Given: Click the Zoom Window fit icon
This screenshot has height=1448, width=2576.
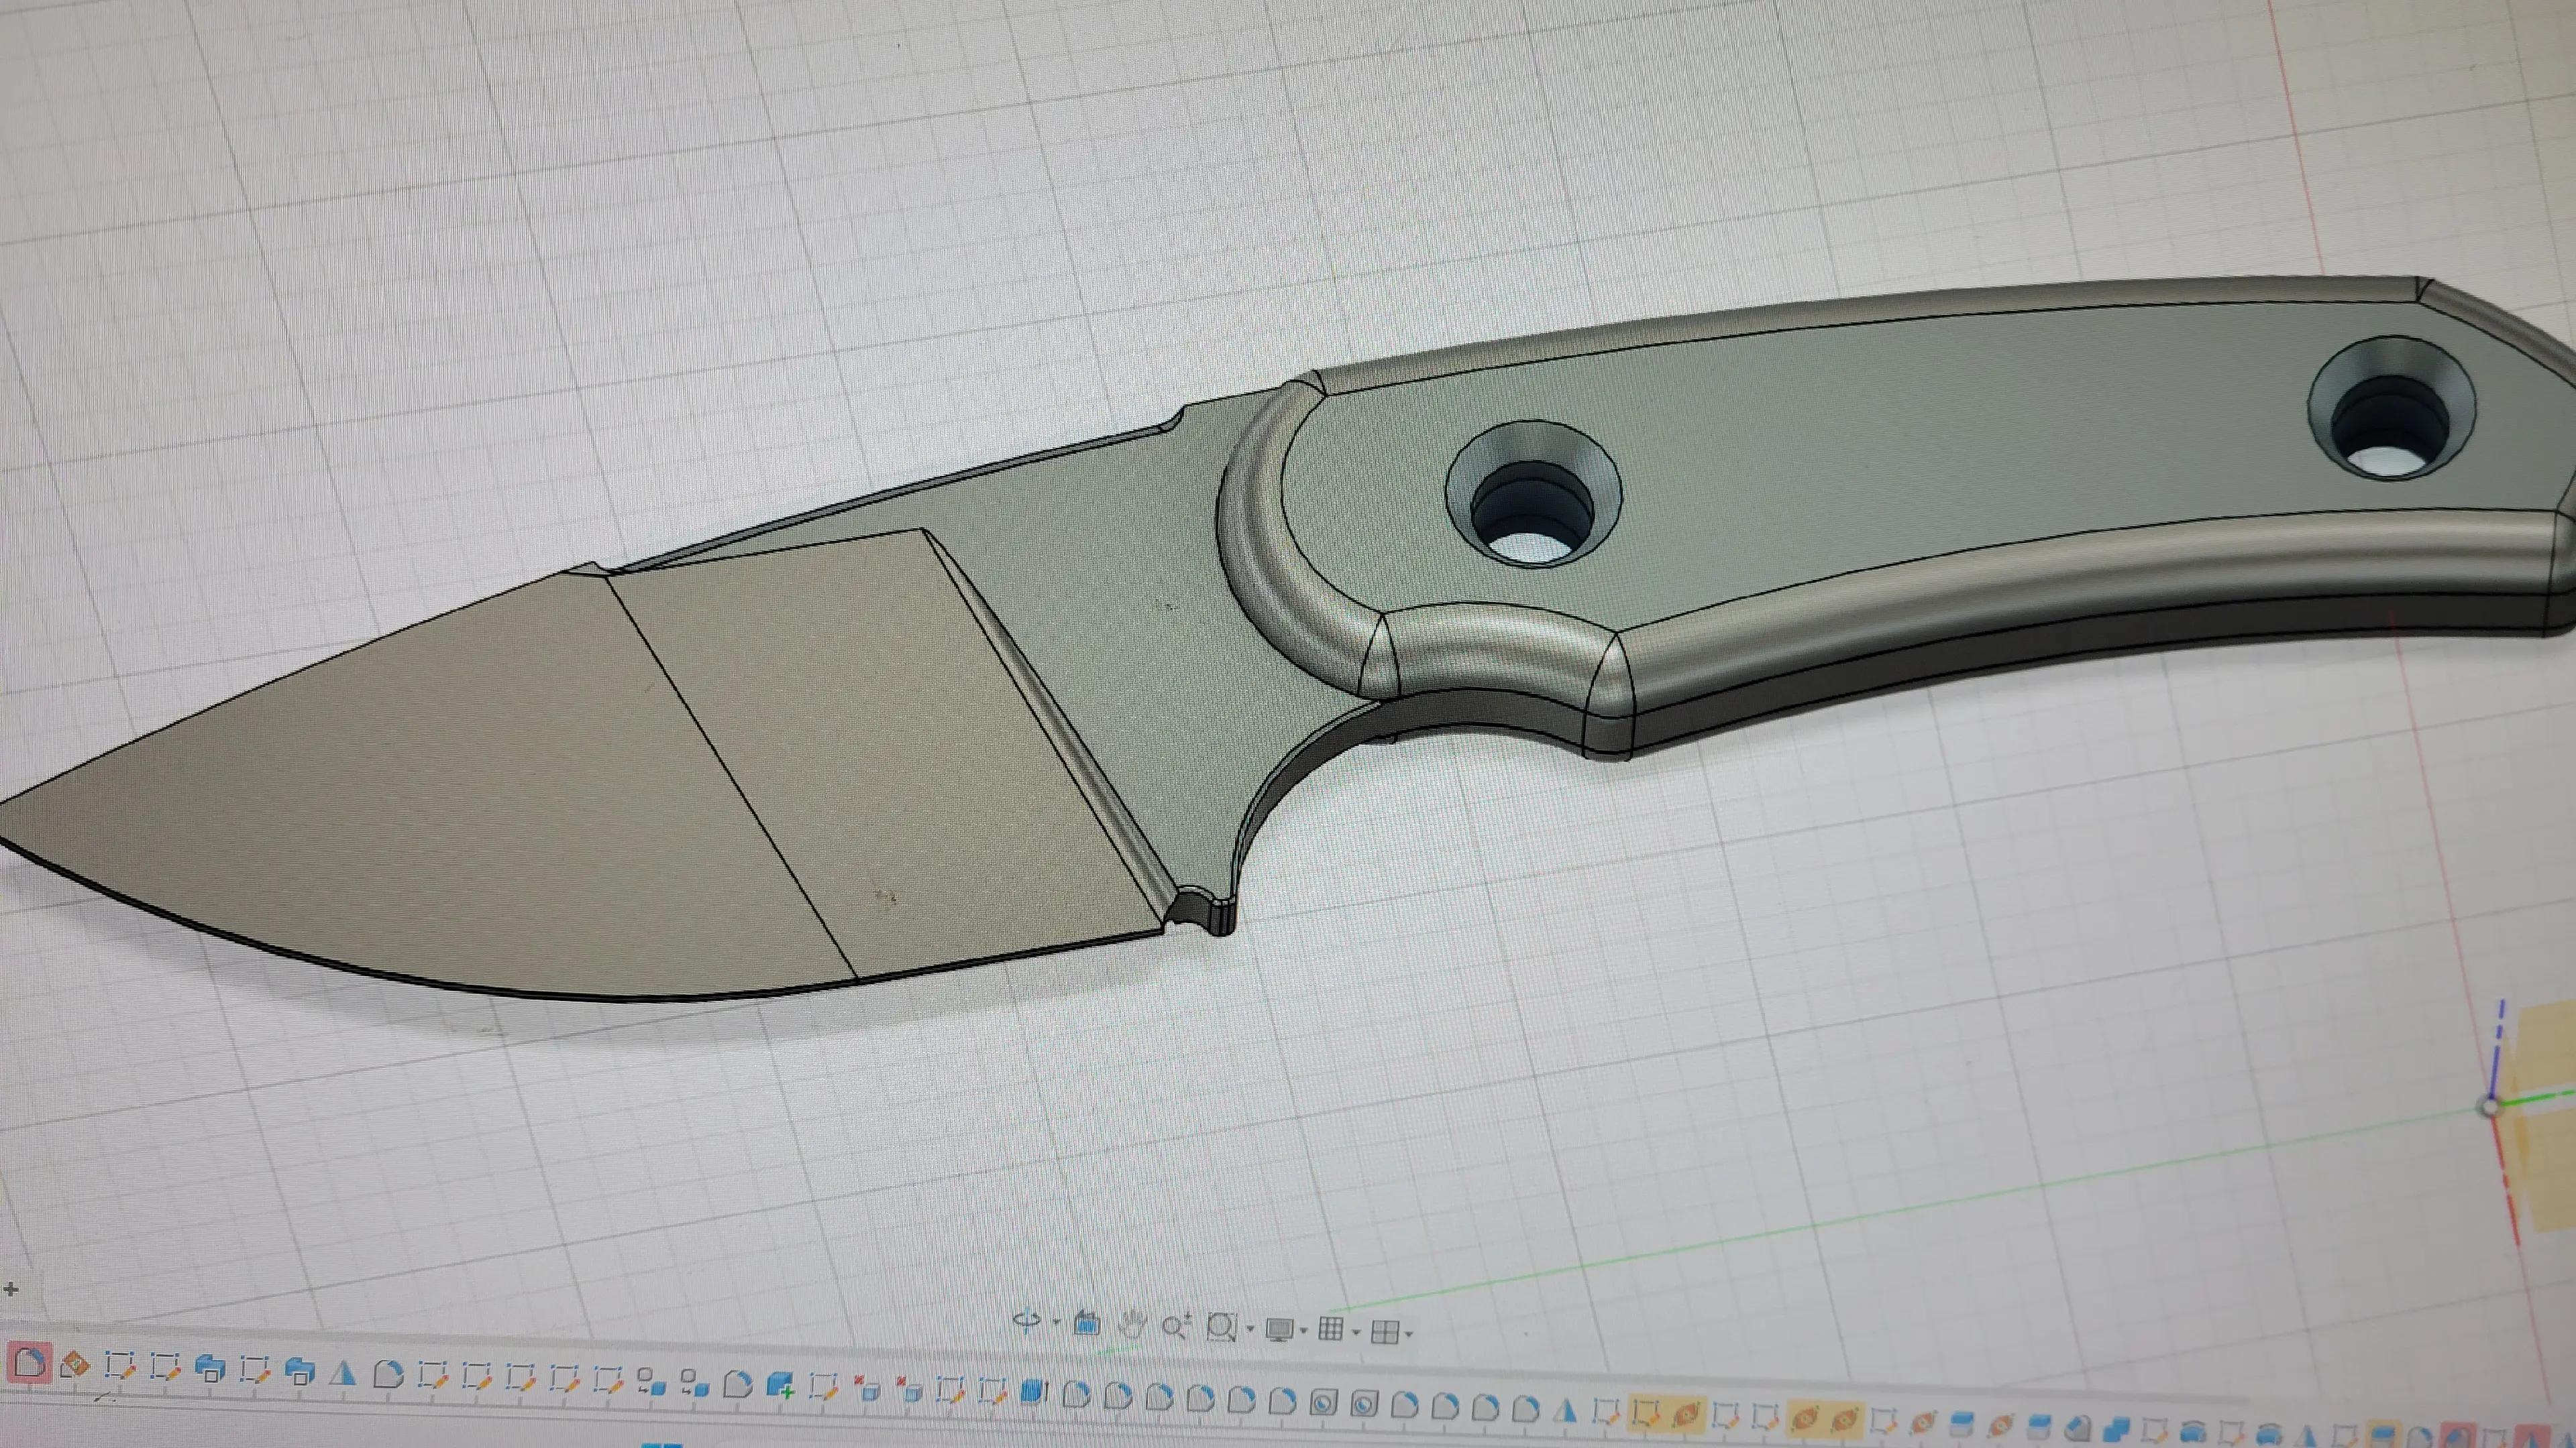Looking at the screenshot, I should pos(1221,1327).
